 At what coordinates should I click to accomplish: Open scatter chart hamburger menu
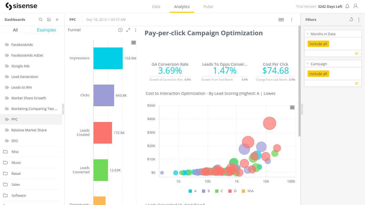coord(292,107)
